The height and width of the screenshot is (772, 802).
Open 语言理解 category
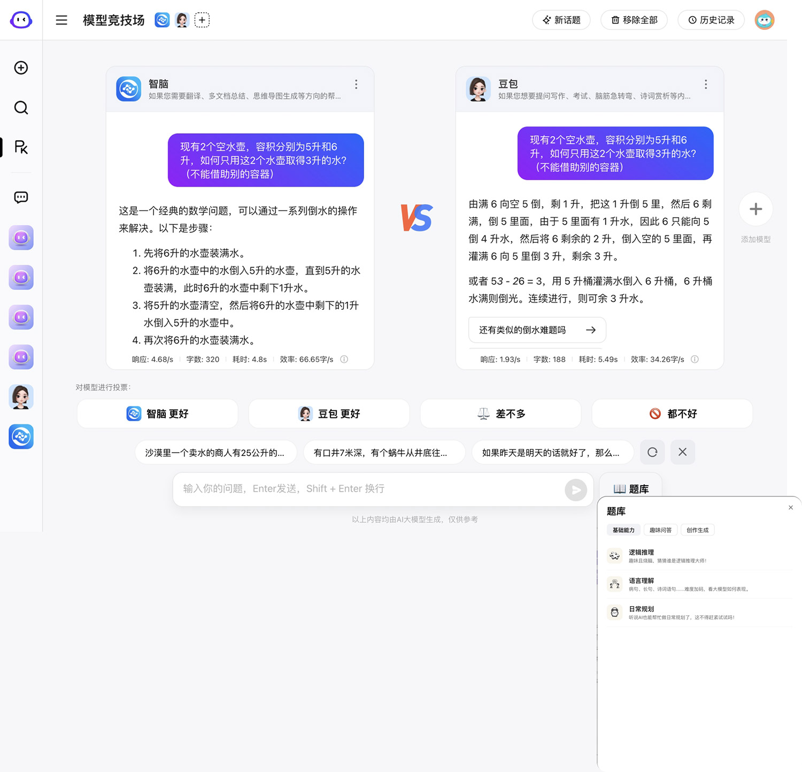tap(699, 584)
